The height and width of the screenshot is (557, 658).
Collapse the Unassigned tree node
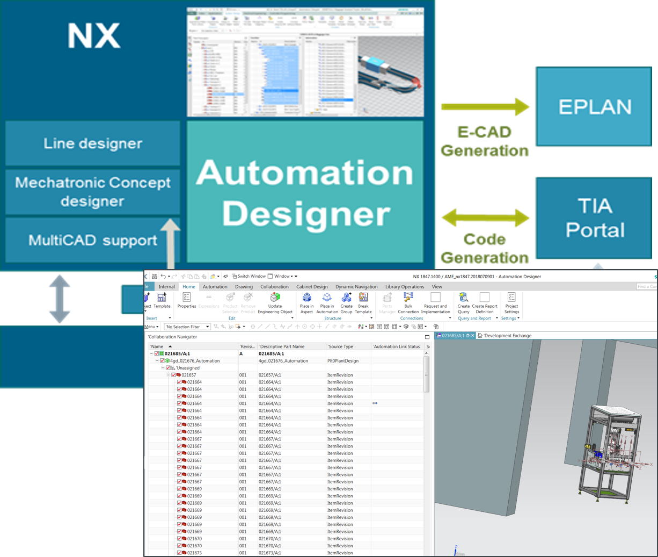(164, 368)
